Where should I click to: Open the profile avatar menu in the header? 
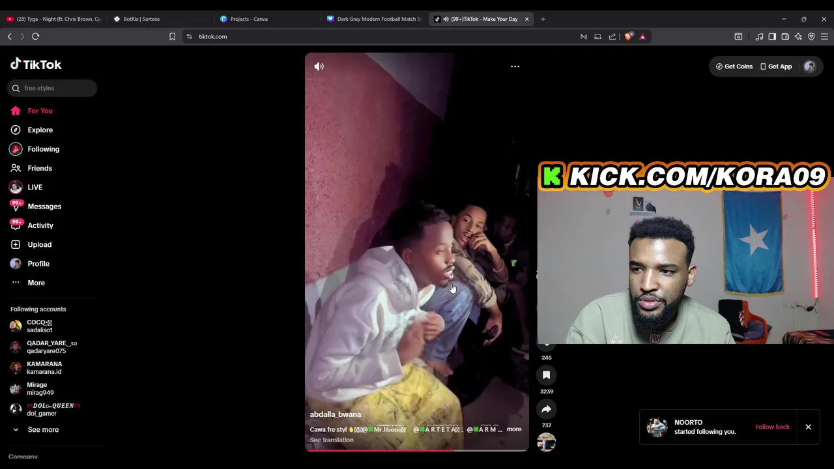[x=810, y=66]
